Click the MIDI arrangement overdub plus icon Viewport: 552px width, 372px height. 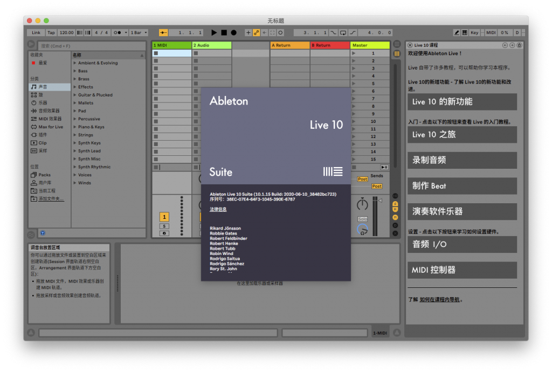(x=248, y=32)
